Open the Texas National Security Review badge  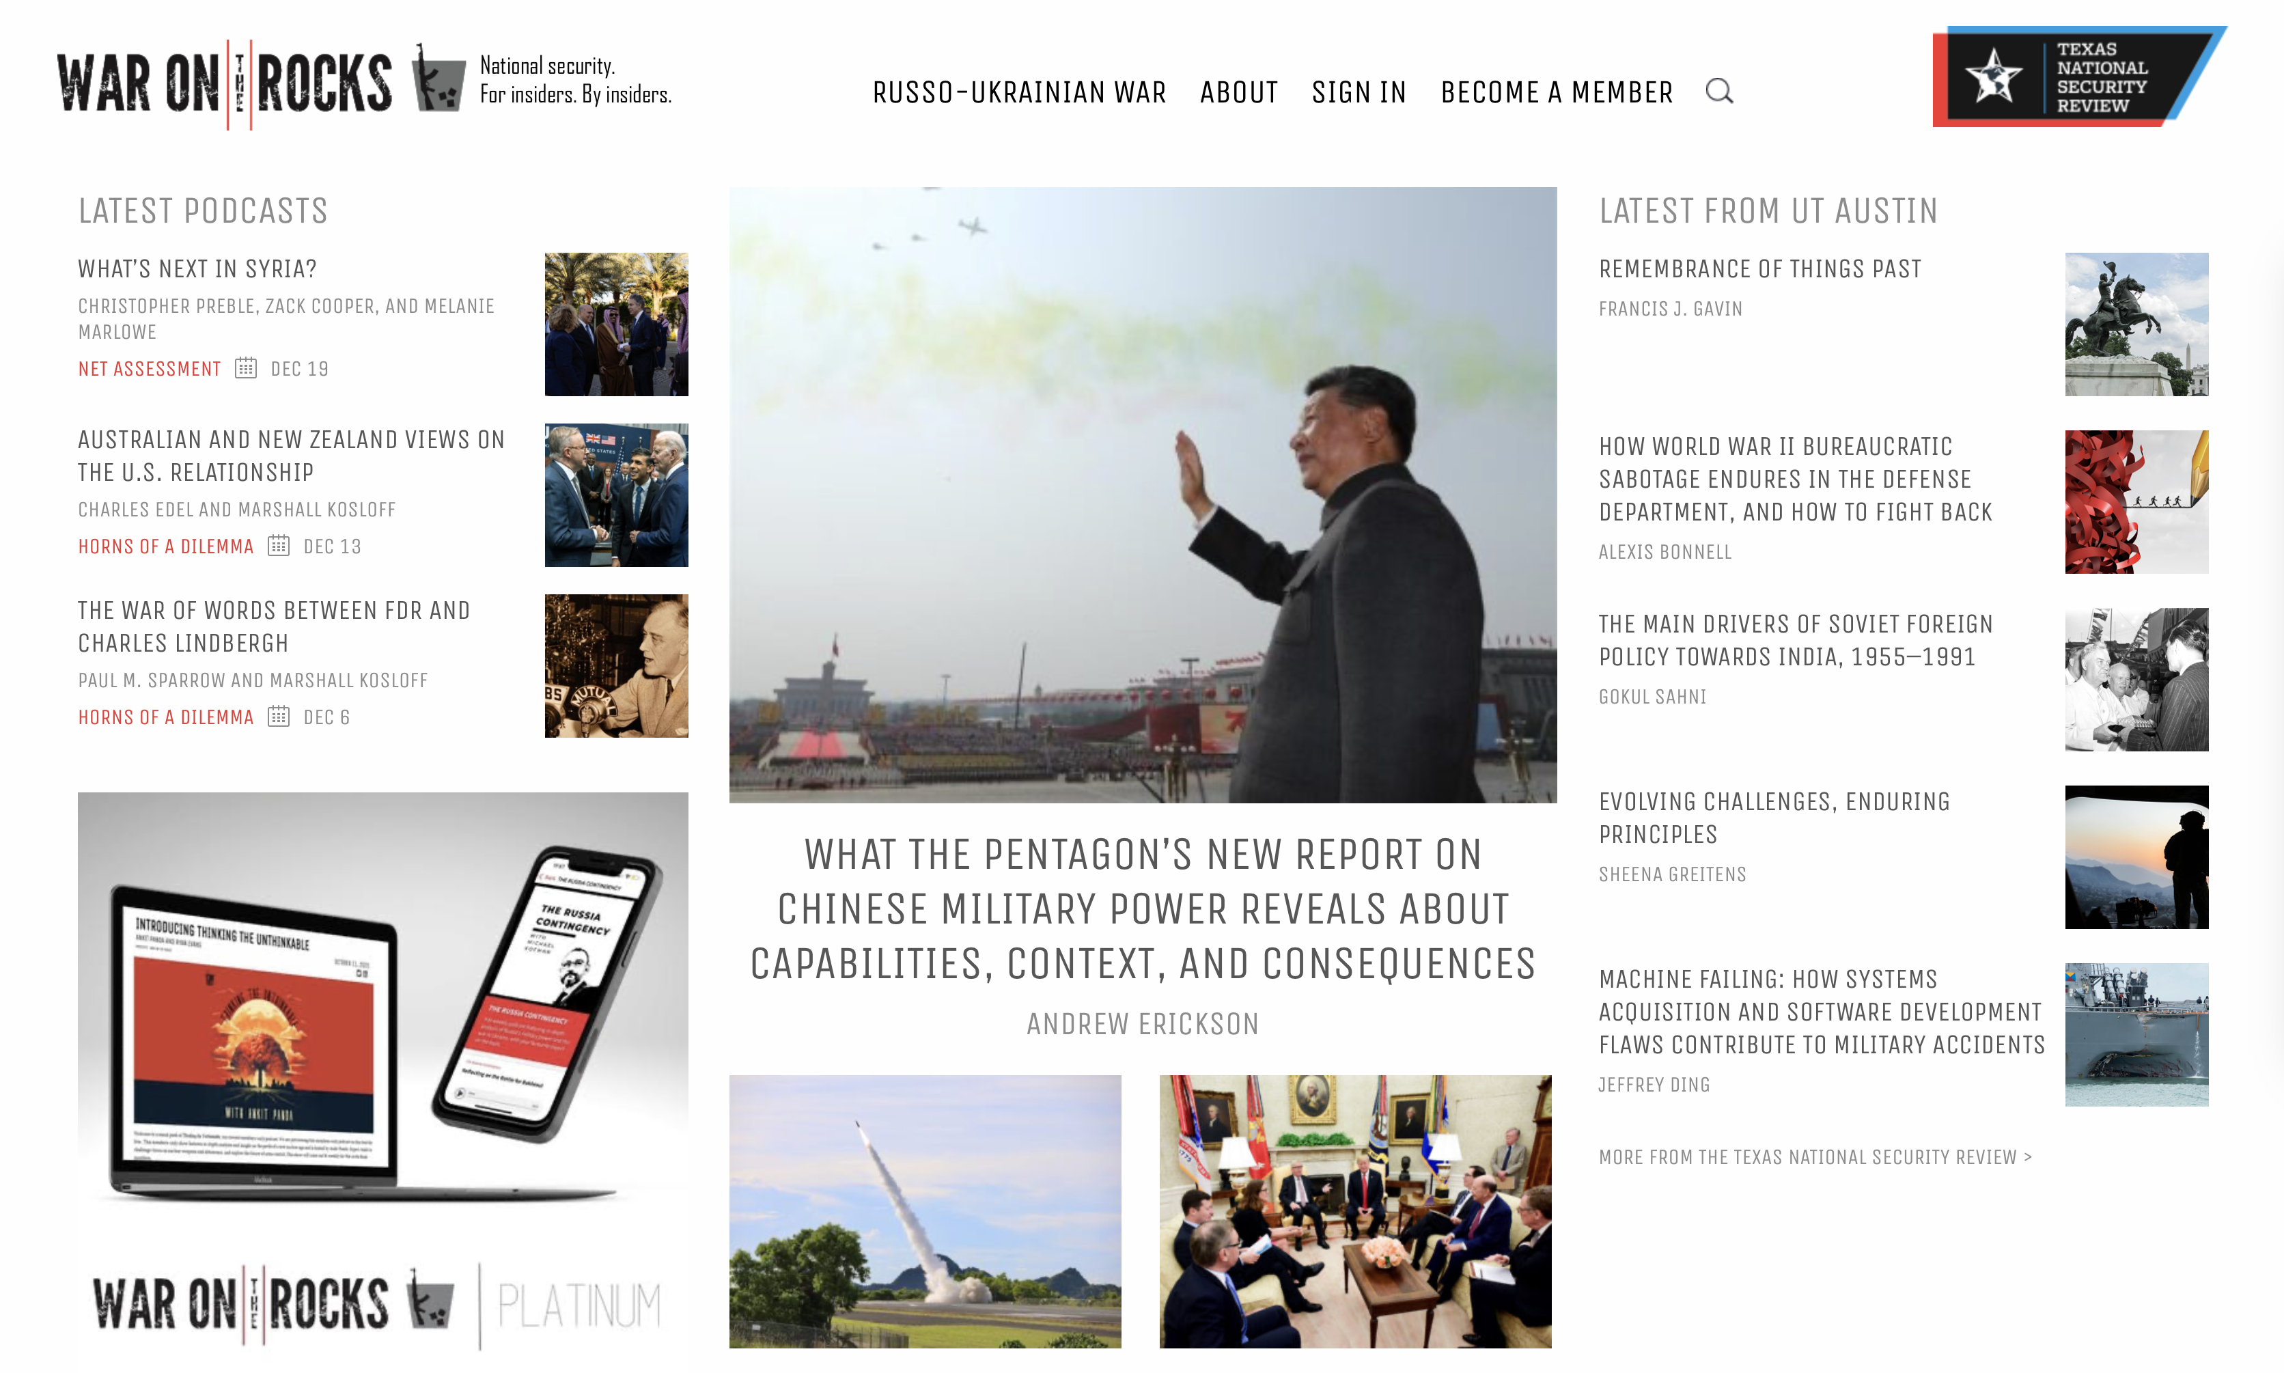[2078, 77]
